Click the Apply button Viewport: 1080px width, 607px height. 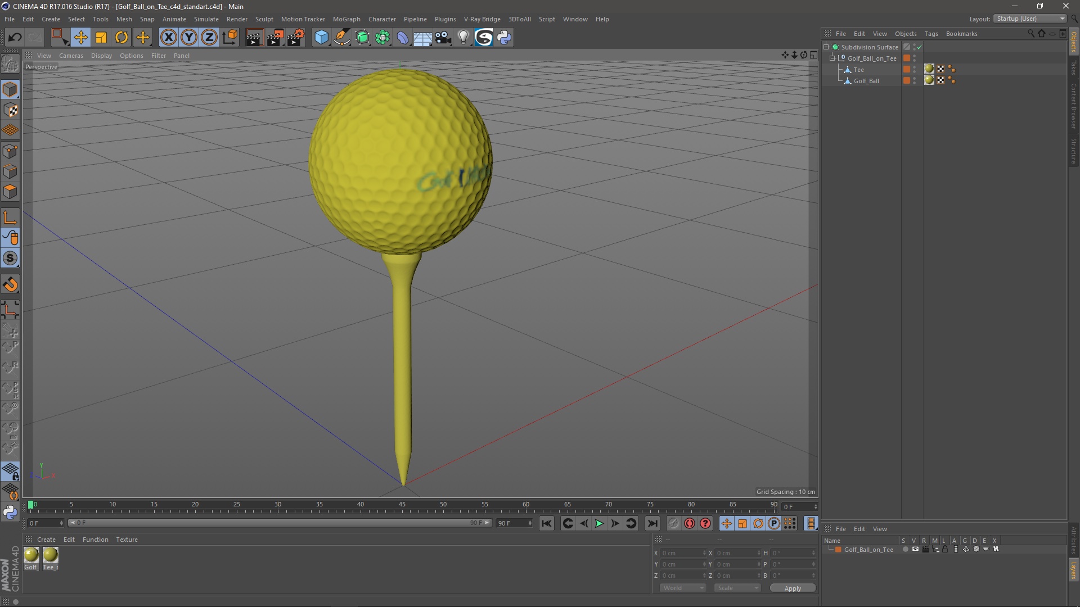tap(793, 588)
